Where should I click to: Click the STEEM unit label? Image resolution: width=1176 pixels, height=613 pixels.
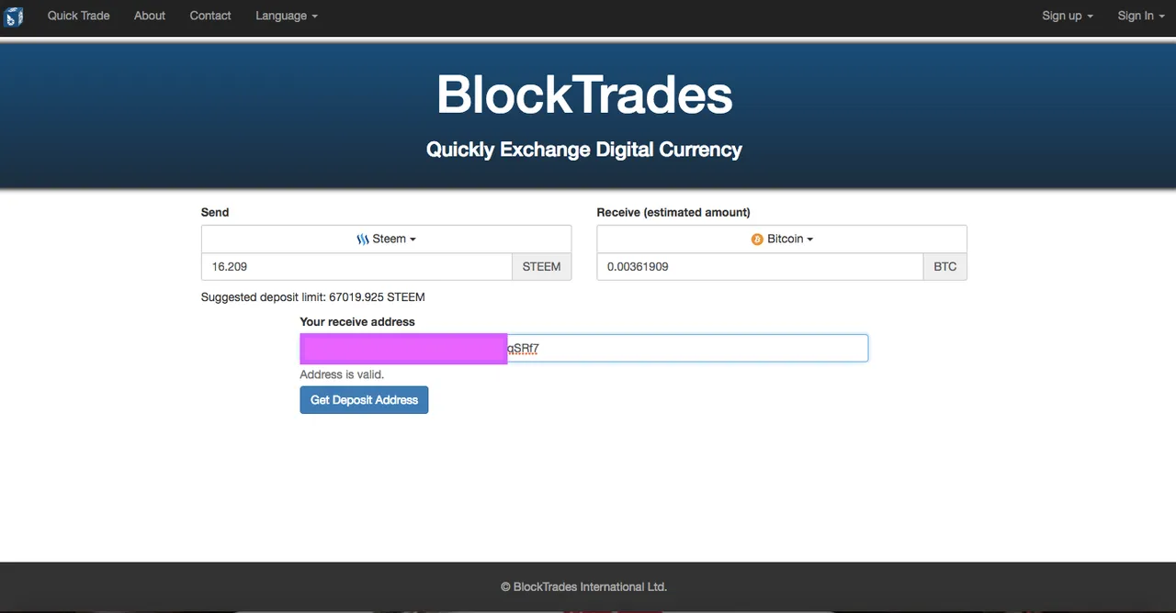pyautogui.click(x=542, y=266)
